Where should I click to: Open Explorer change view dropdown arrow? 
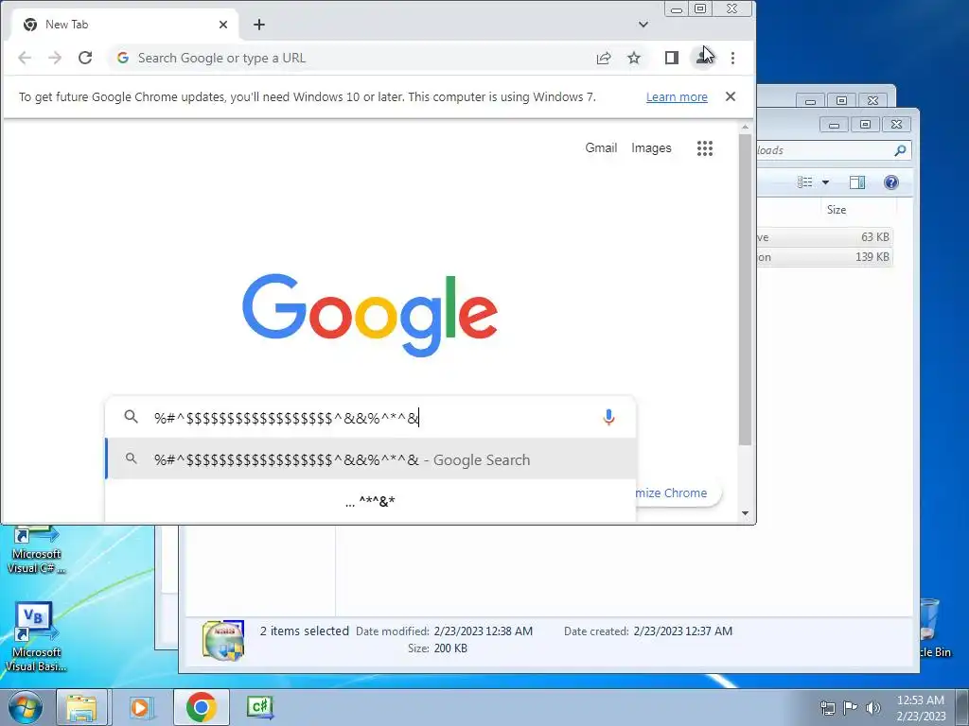(x=825, y=182)
